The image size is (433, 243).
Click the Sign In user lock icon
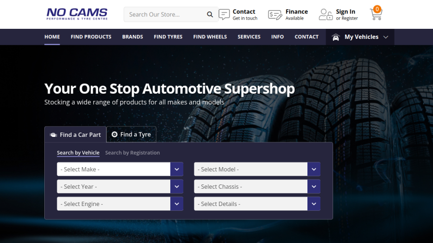coord(326,14)
